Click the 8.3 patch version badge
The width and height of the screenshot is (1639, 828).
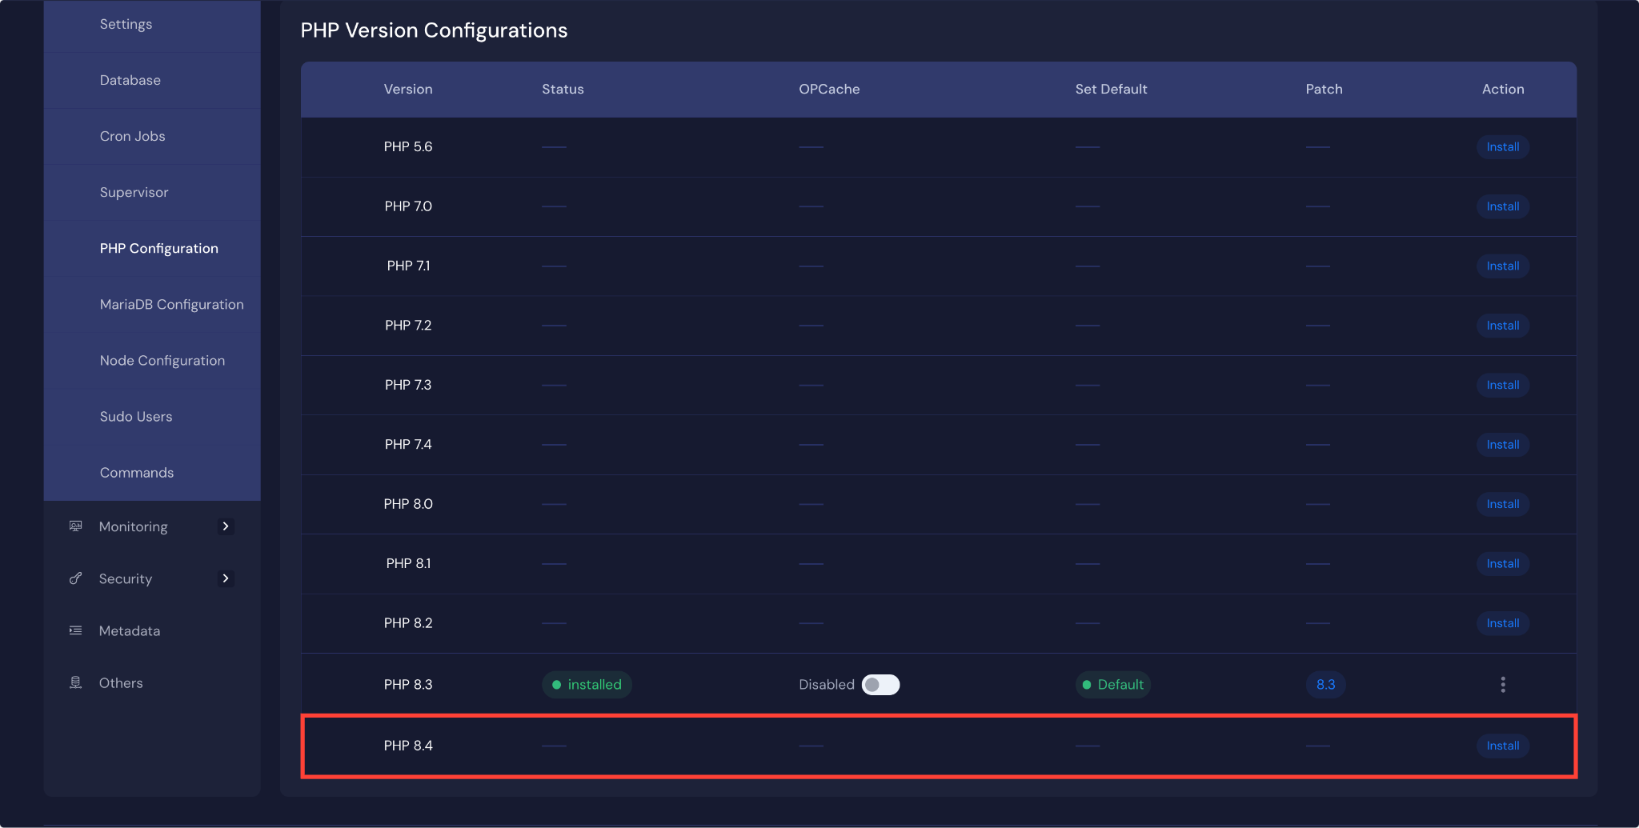click(1325, 685)
